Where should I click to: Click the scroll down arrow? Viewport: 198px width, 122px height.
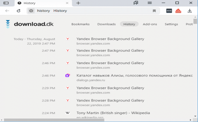pyautogui.click(x=195, y=116)
